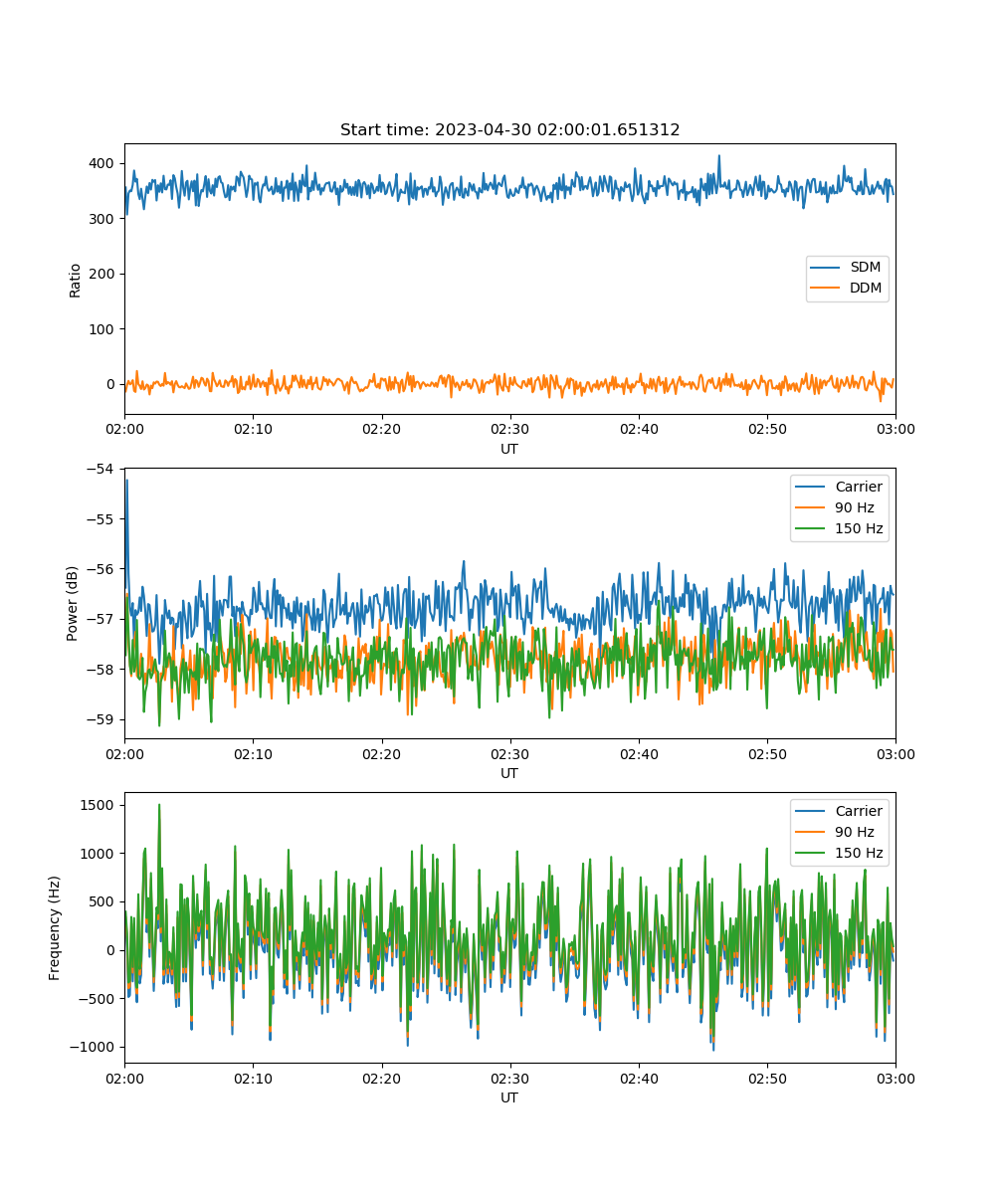Click the −57 tick on the Power axis
Screen dimensions: 995x1194
[x=102, y=619]
